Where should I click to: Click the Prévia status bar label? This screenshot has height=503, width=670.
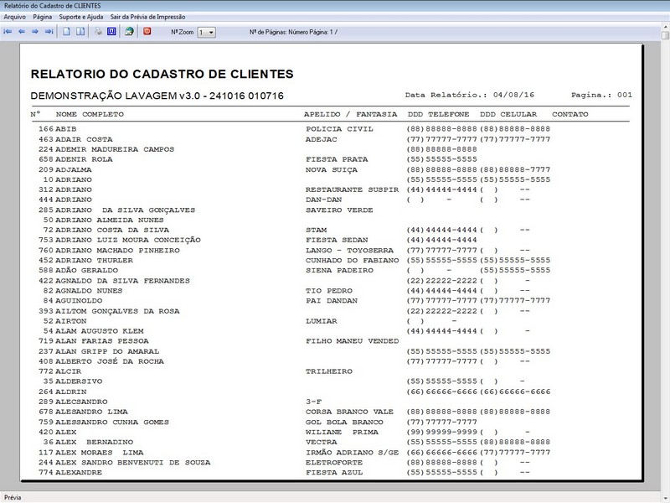[x=12, y=495]
